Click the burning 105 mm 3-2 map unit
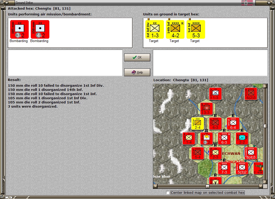Image resolution: width=275 pixels, height=199 pixels. (x=206, y=138)
